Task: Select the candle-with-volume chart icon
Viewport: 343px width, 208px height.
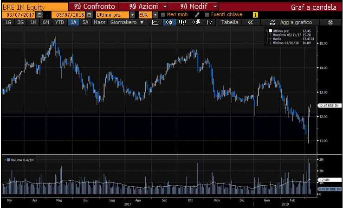Action: coord(196,22)
